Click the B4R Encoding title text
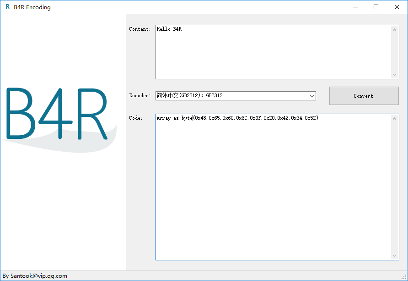 pos(32,7)
